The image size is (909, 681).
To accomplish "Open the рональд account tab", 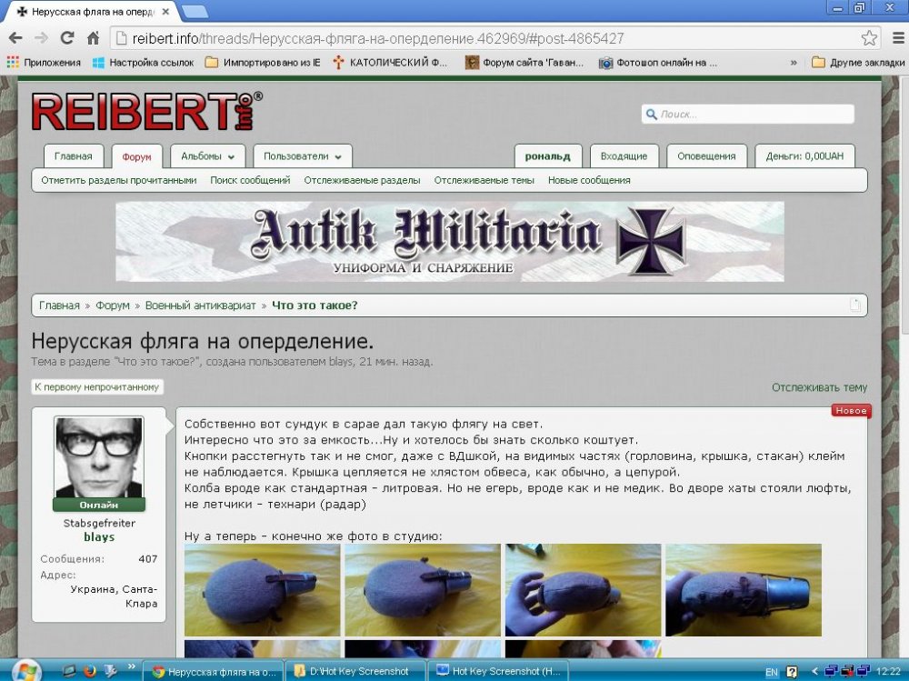I will click(548, 156).
